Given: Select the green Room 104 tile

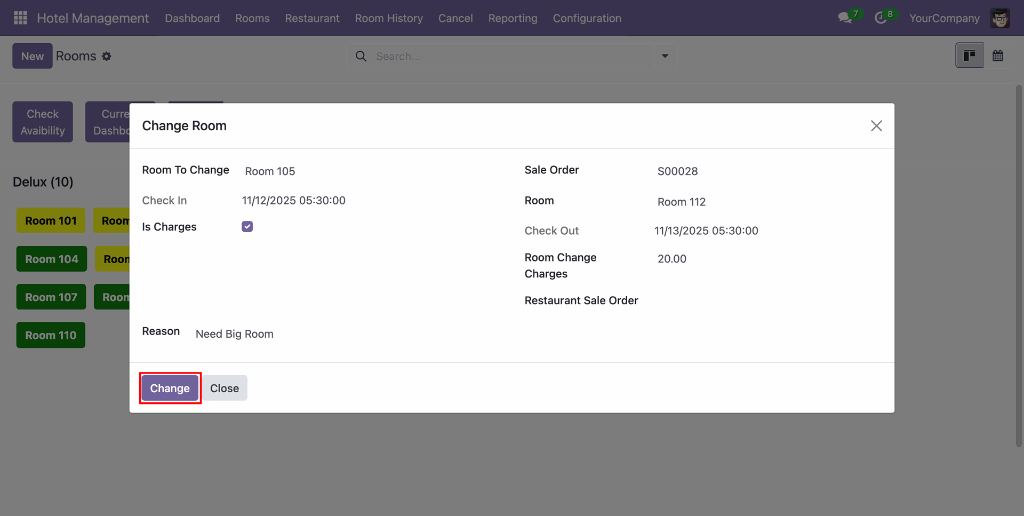Looking at the screenshot, I should (52, 259).
